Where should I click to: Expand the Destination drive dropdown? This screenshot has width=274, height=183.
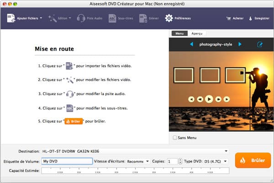pyautogui.click(x=227, y=151)
